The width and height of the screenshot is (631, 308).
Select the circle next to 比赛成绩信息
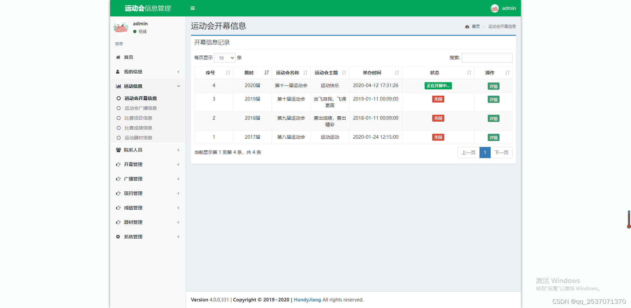click(x=119, y=128)
